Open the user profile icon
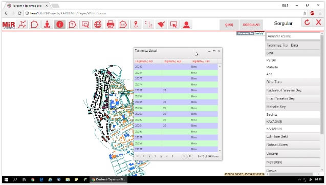 click(186, 25)
